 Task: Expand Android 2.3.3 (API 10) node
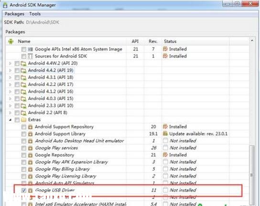[x=11, y=106]
